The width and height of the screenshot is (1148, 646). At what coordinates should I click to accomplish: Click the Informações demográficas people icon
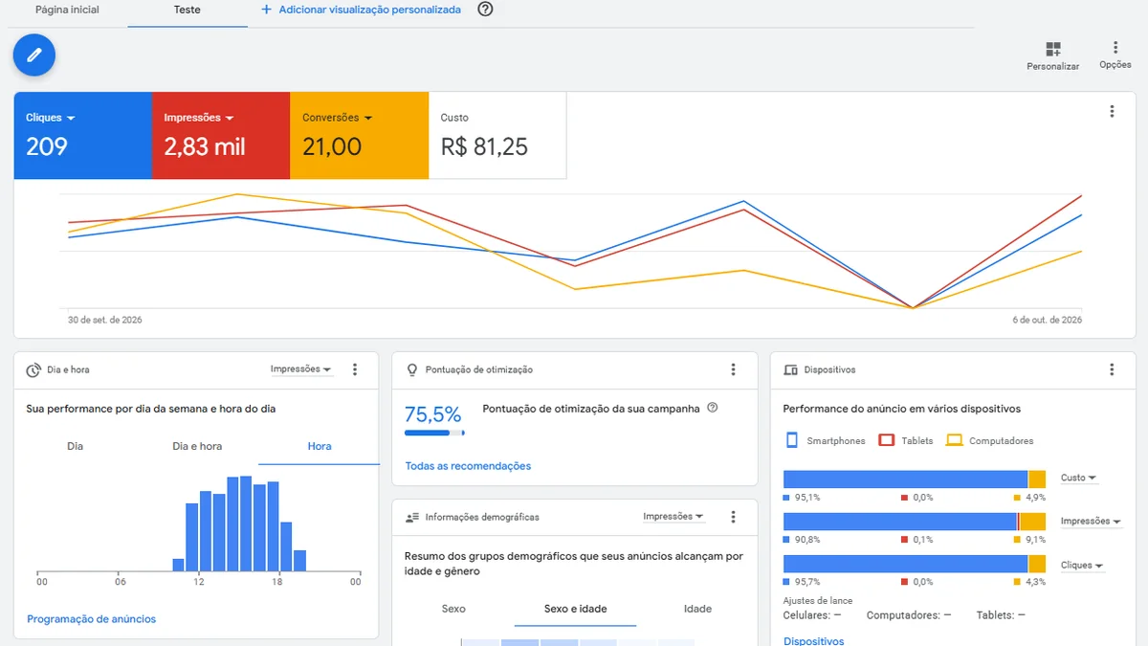[412, 517]
